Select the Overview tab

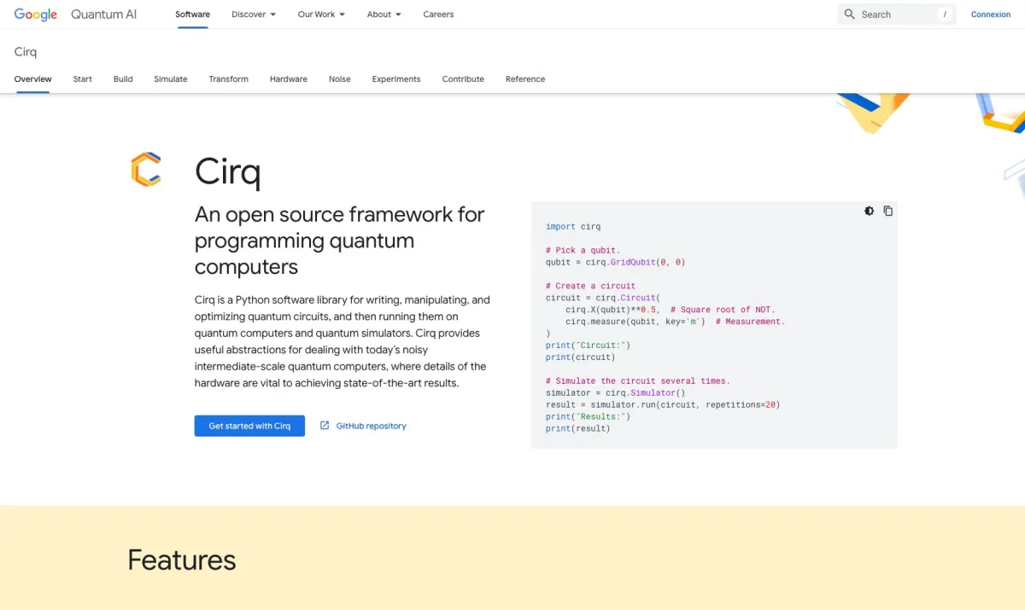pyautogui.click(x=33, y=79)
